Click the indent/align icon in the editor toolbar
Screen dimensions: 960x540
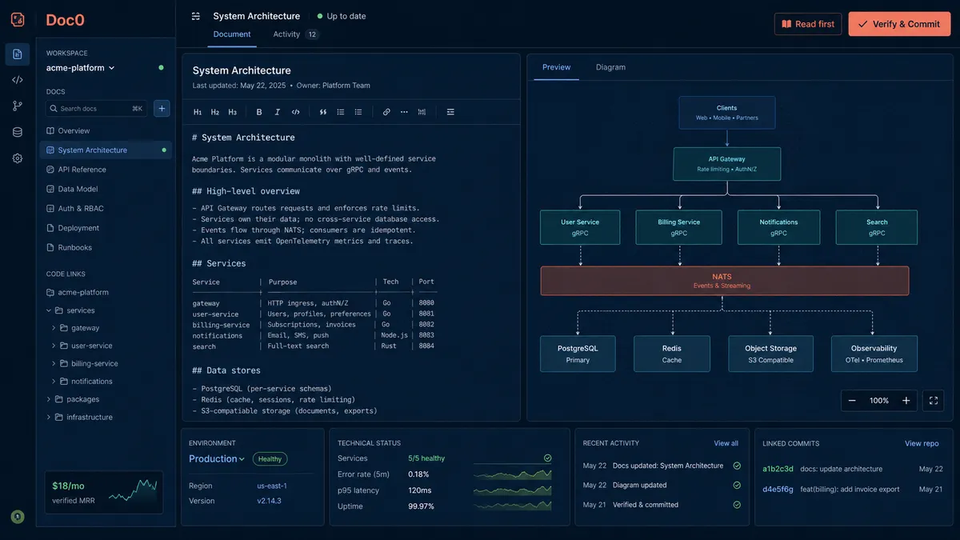[450, 112]
